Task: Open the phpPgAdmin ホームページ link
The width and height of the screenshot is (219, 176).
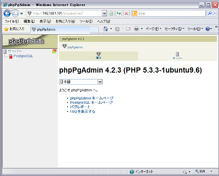Action: 92,98
